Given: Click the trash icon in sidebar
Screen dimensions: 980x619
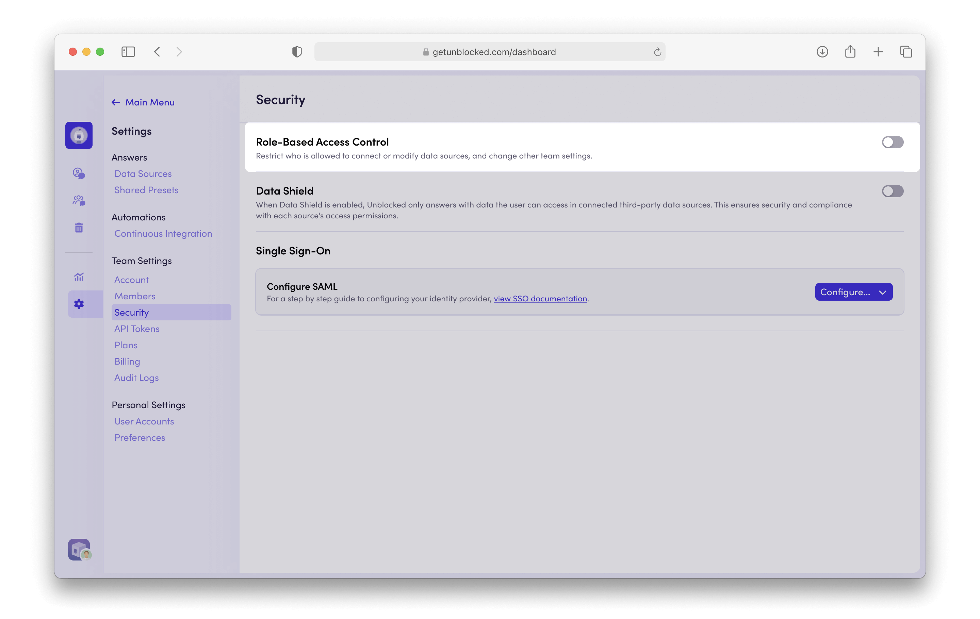Looking at the screenshot, I should coord(79,228).
